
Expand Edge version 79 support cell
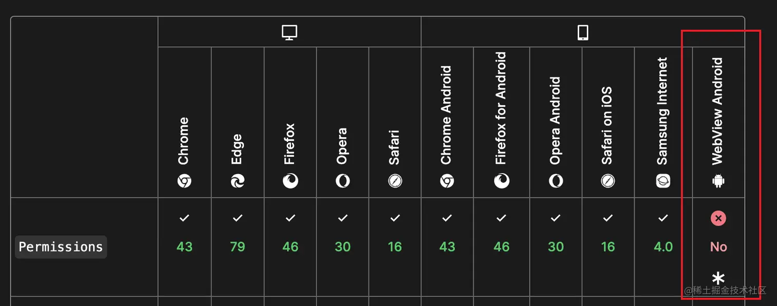click(x=237, y=247)
